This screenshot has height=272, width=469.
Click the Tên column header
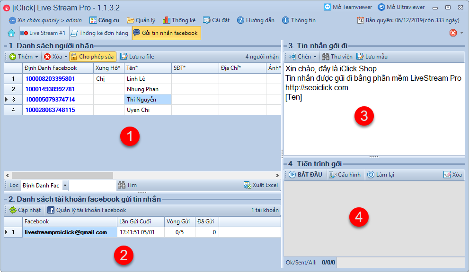148,68
